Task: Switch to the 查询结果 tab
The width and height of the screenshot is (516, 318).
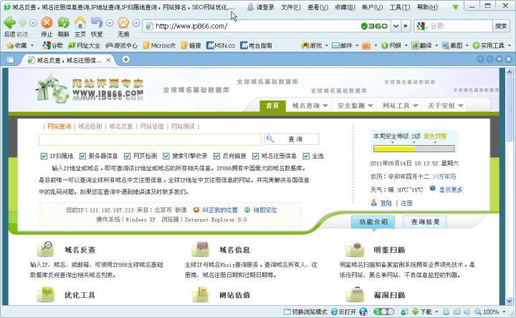Action: (x=425, y=222)
